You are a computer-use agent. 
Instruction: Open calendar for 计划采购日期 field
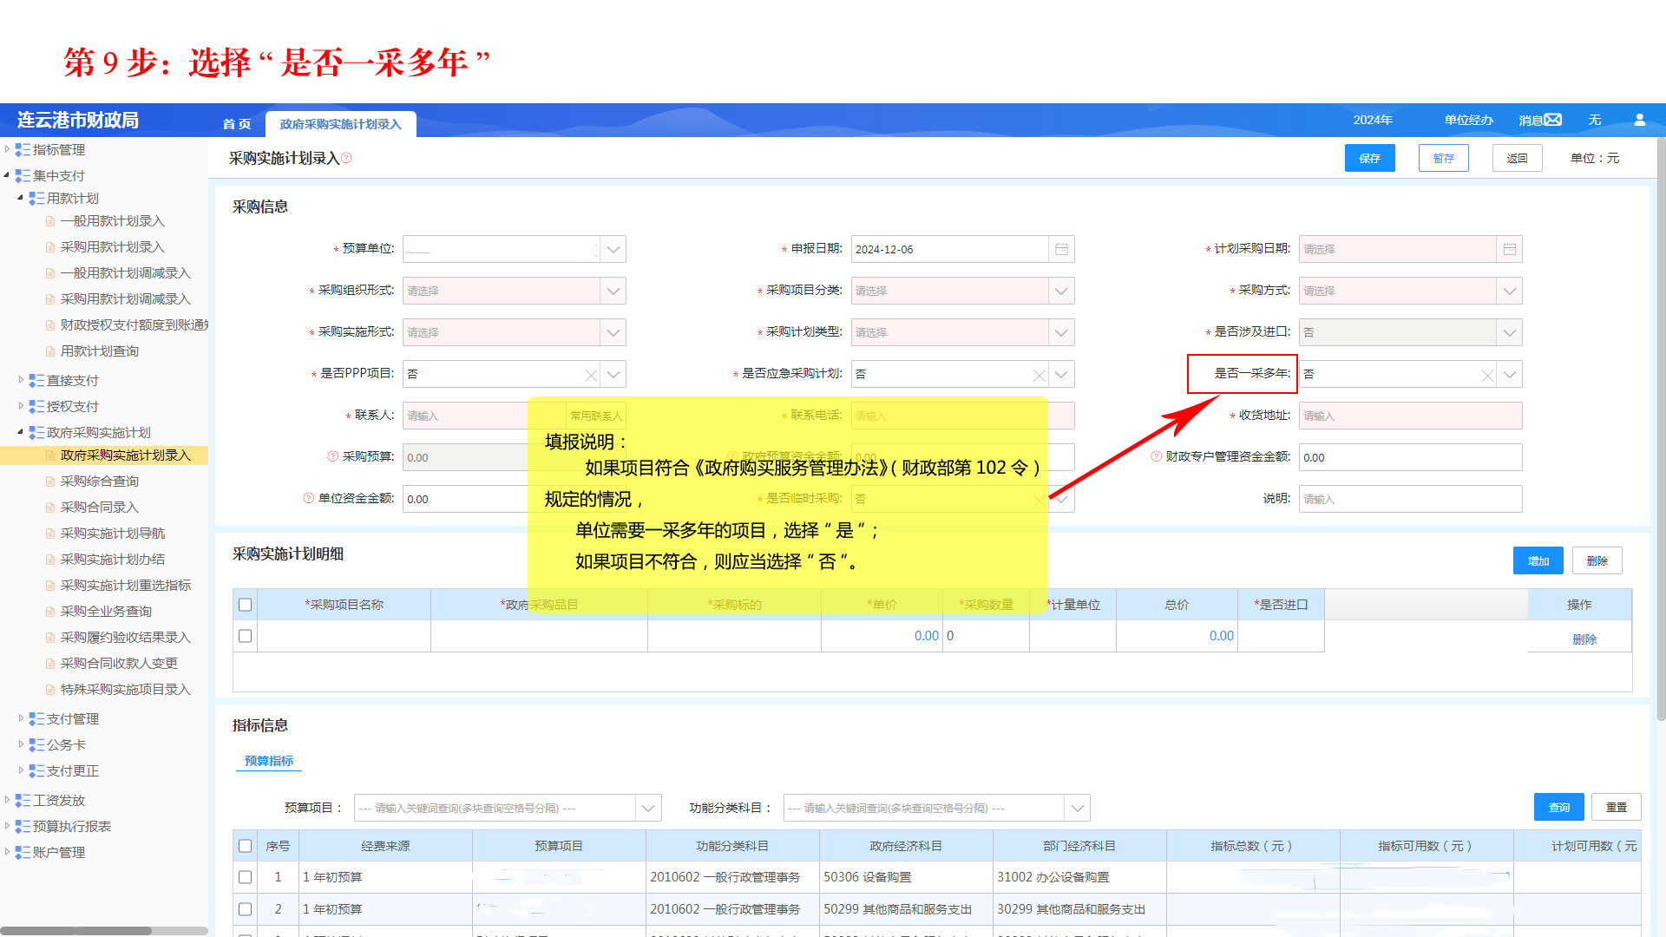coord(1509,249)
